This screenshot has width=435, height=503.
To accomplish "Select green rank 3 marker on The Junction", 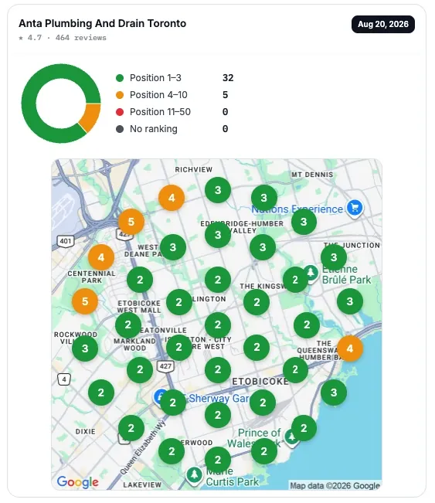I will pos(334,257).
